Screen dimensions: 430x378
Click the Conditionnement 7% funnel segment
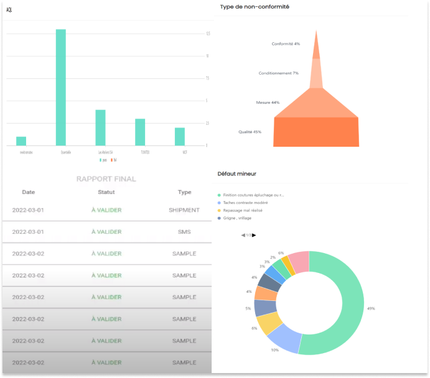pyautogui.click(x=316, y=73)
